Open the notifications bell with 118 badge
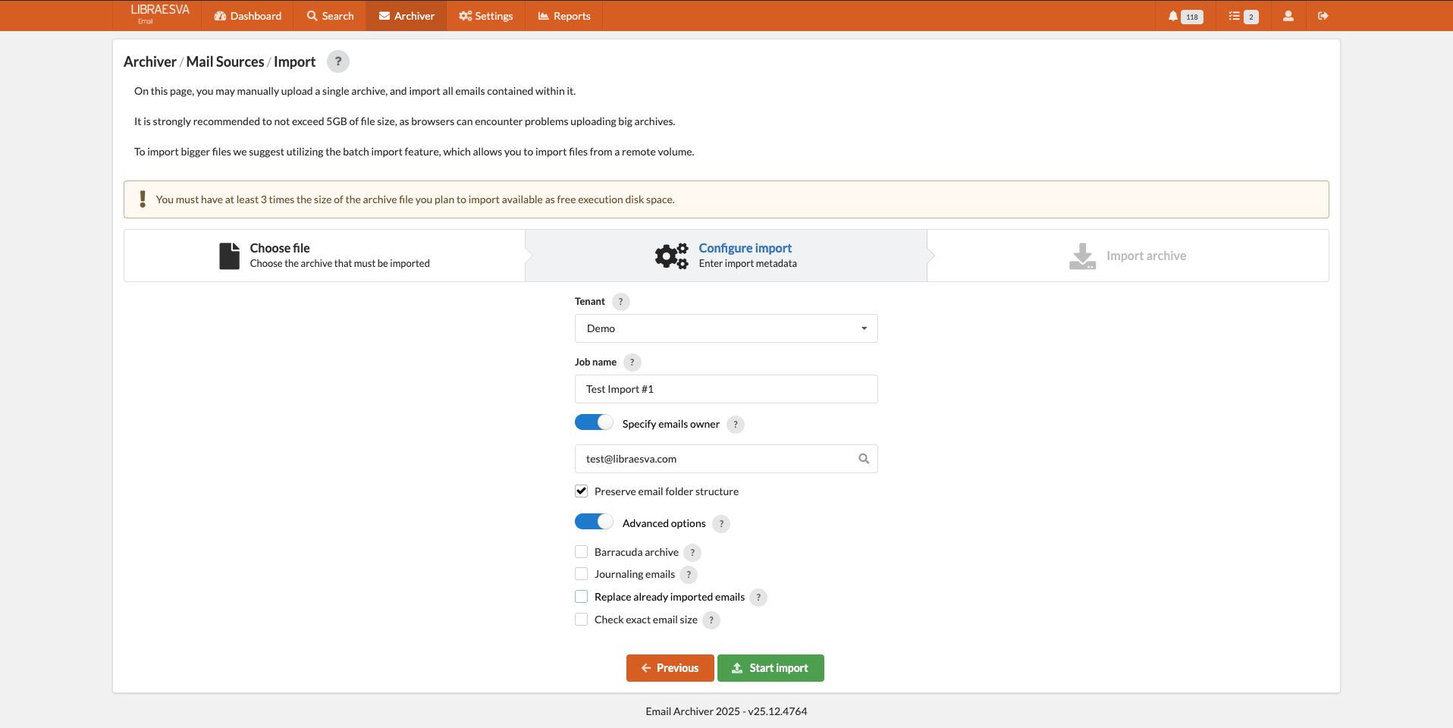The width and height of the screenshot is (1453, 728). tap(1185, 16)
